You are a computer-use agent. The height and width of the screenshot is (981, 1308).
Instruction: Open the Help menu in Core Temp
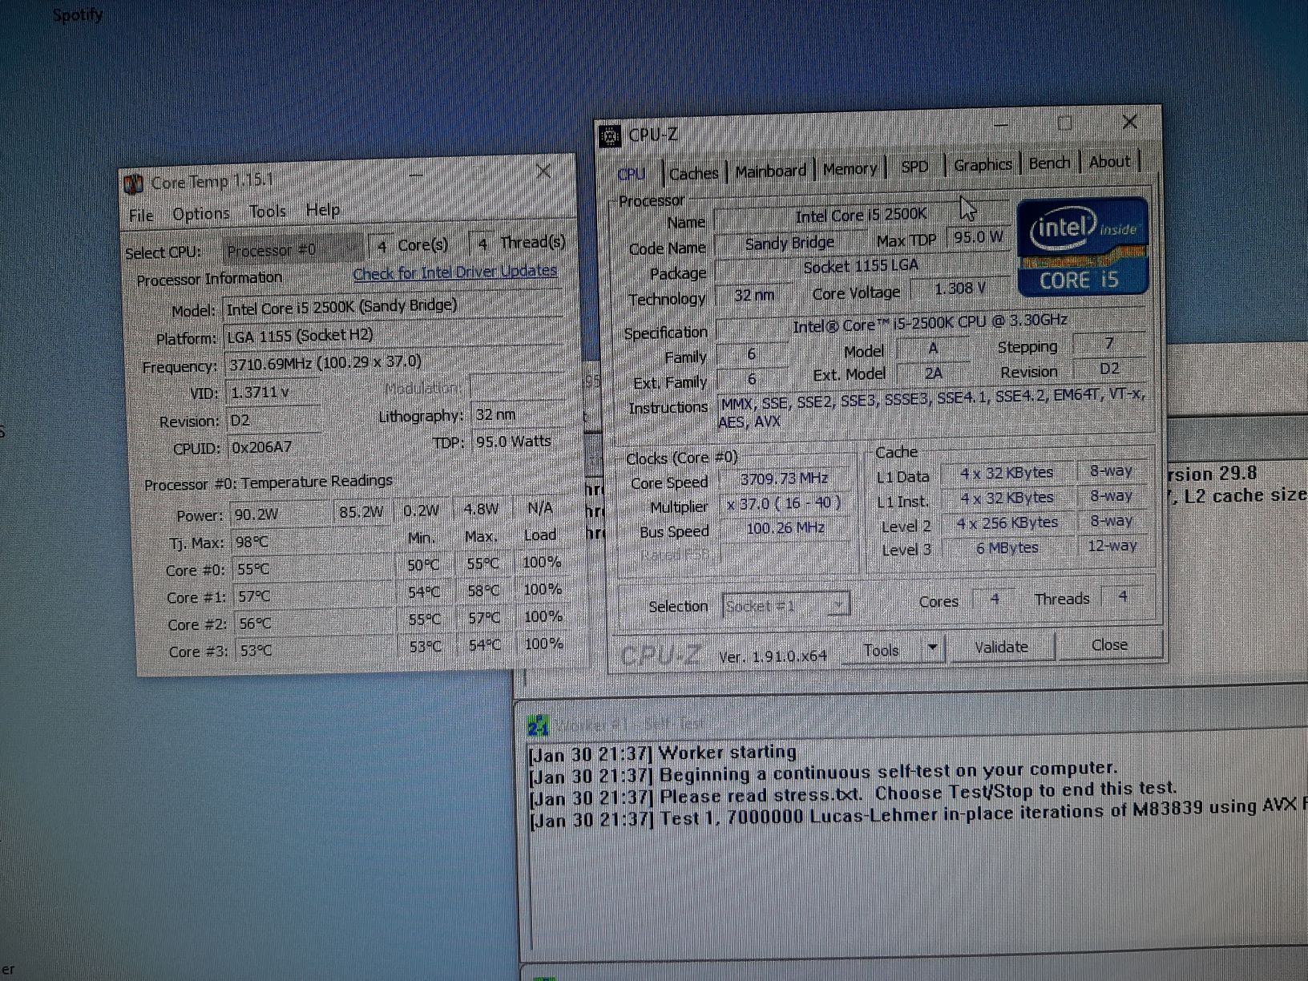(x=323, y=209)
